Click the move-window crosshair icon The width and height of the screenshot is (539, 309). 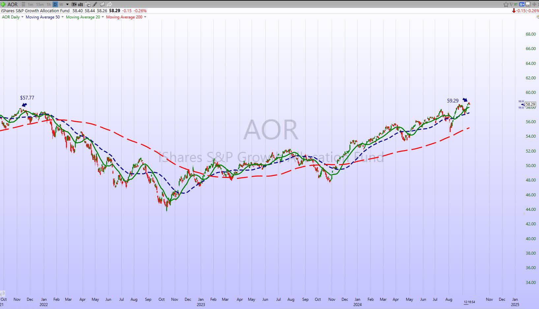(534, 4)
